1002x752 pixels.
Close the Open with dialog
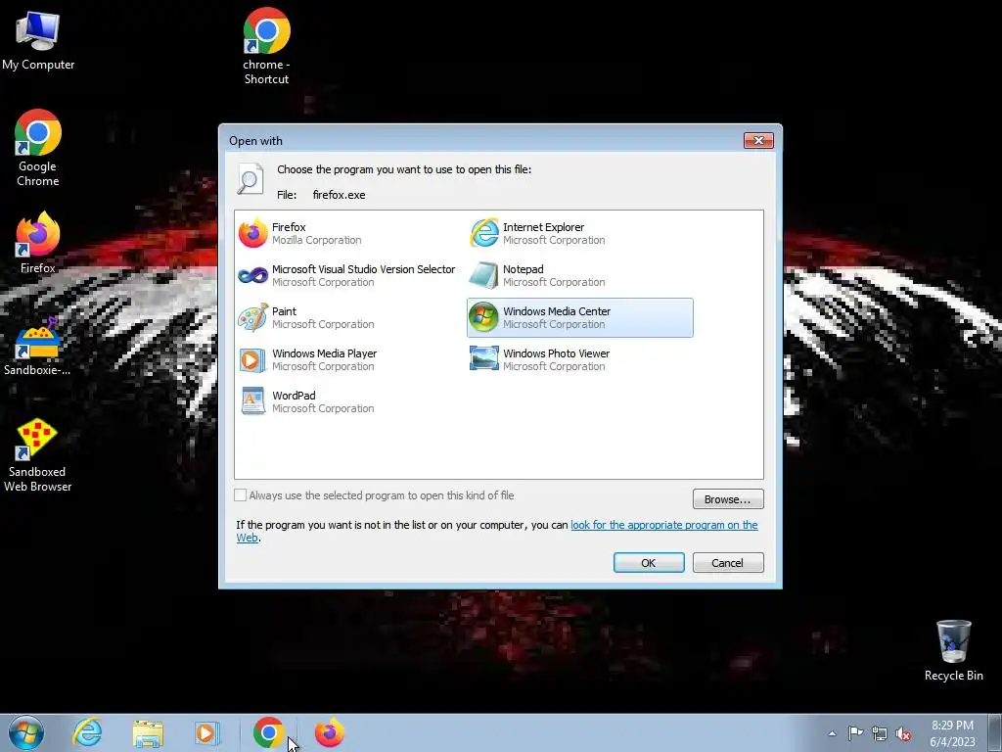[x=758, y=141]
